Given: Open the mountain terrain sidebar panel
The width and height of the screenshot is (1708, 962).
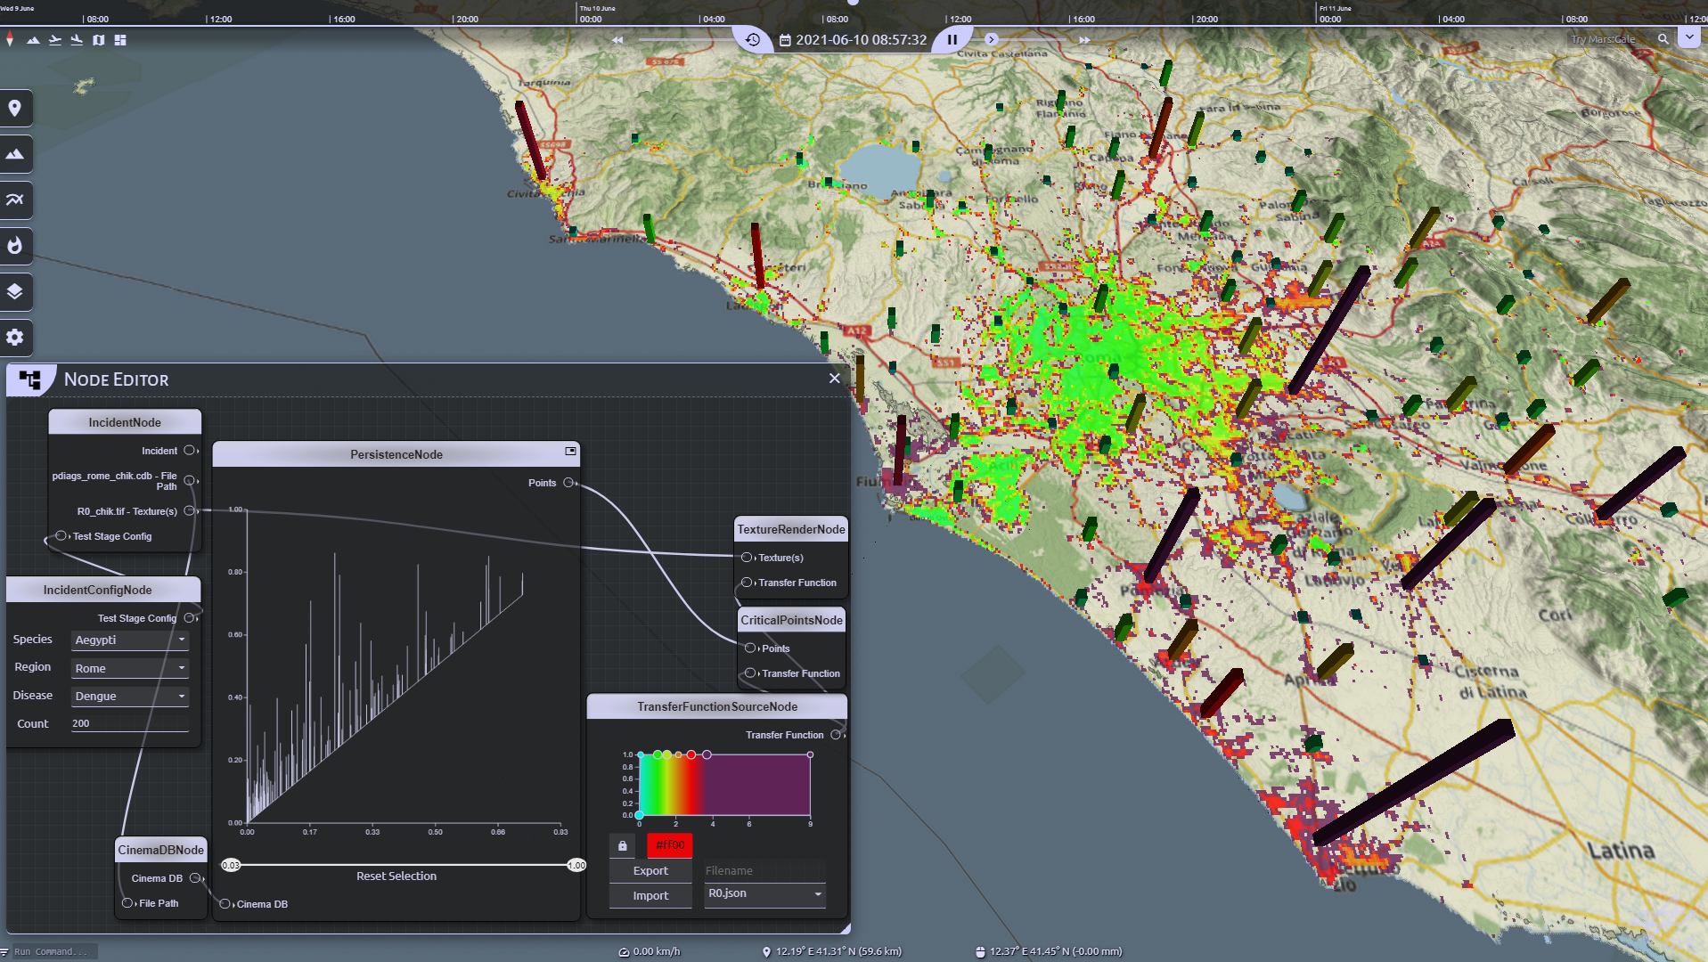Looking at the screenshot, I should (15, 154).
